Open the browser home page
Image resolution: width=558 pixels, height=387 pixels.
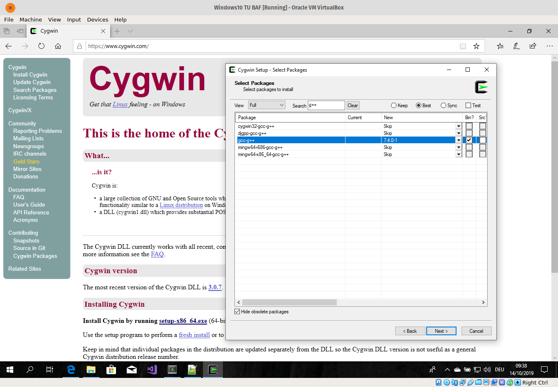[x=58, y=46]
